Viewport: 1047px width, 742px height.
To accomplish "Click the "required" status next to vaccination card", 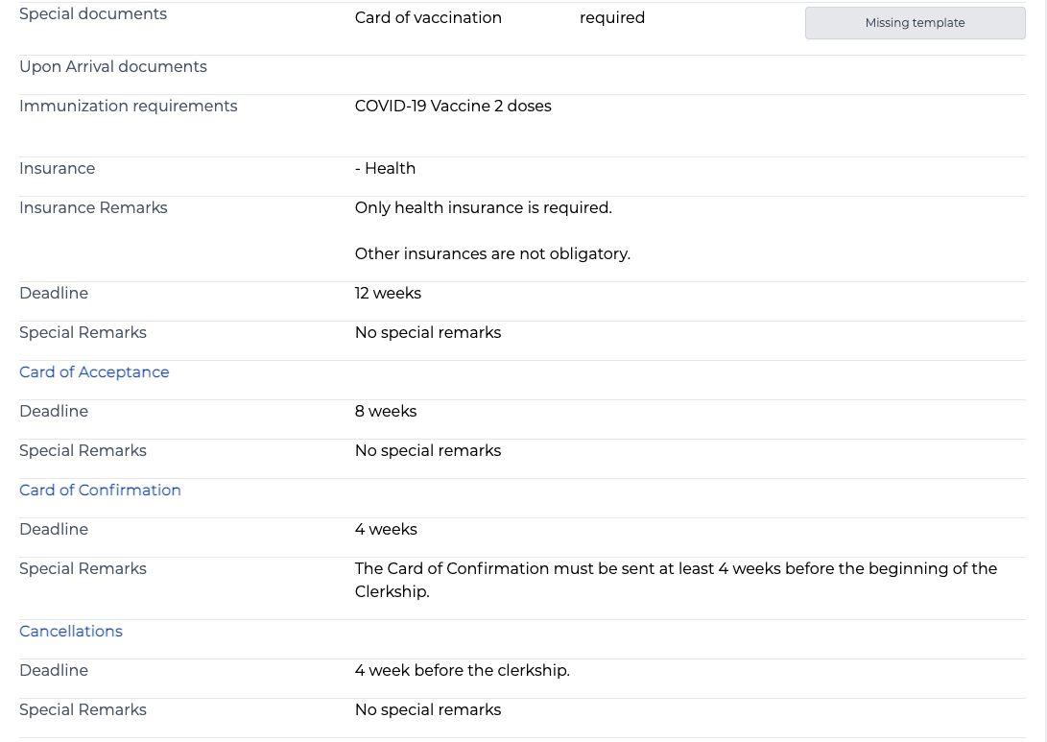I will [x=612, y=18].
